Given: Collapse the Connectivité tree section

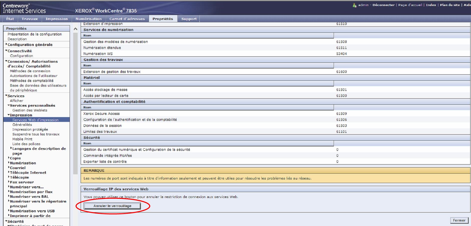Looking at the screenshot, I should tap(6, 51).
